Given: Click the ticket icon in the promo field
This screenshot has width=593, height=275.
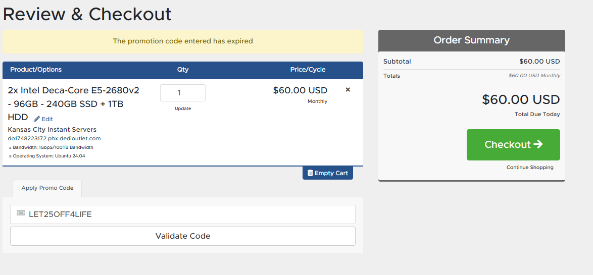Looking at the screenshot, I should (21, 213).
